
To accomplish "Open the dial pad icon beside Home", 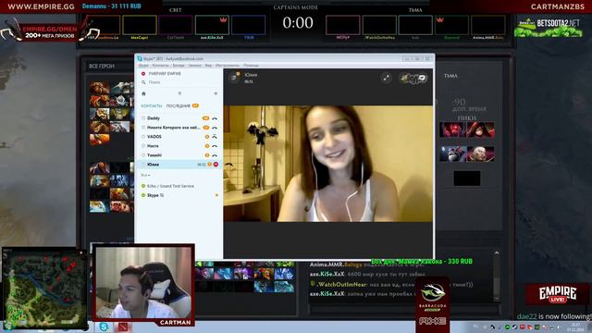I will coord(179,93).
